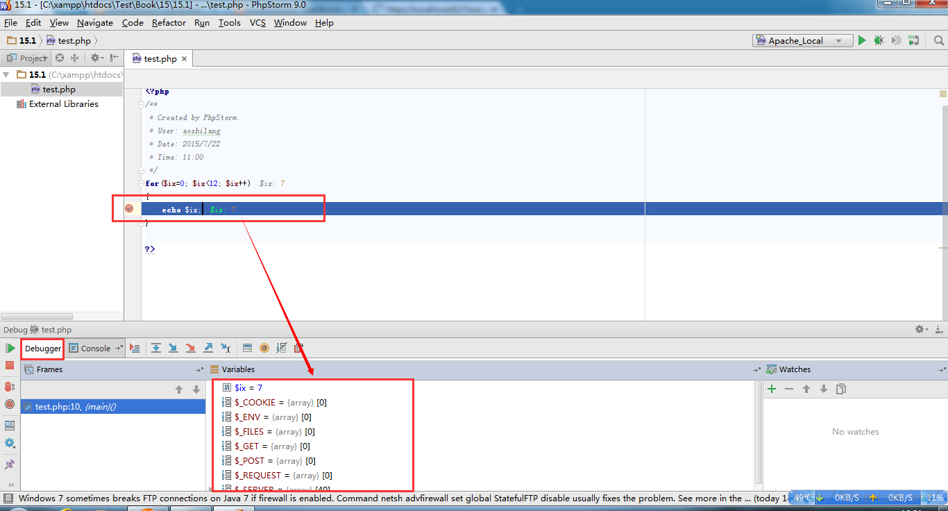Pin the debug tab
The height and width of the screenshot is (511, 948).
click(10, 464)
